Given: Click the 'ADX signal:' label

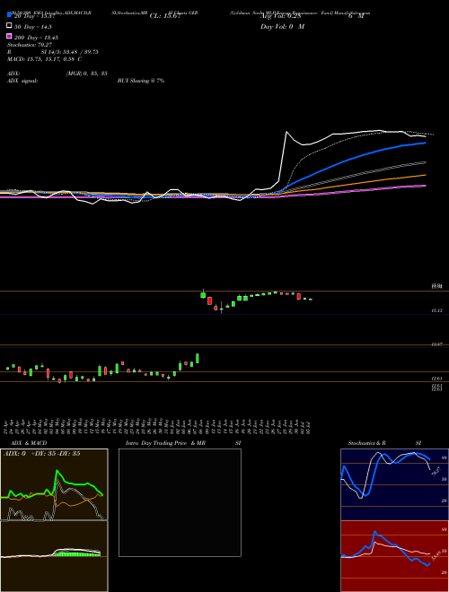Looking at the screenshot, I should click(x=22, y=81).
